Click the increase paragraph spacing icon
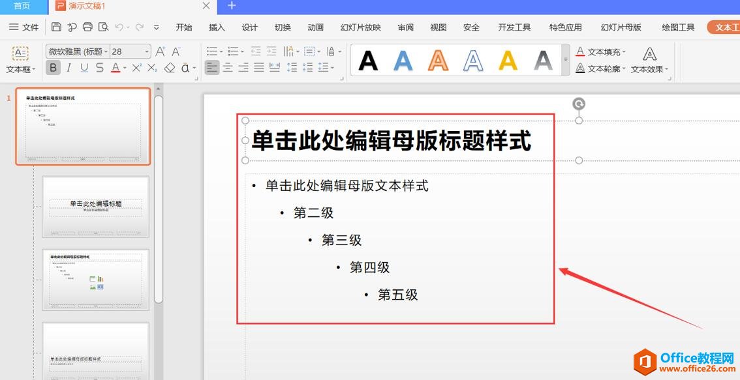Screen dimensions: 740x380 (x=292, y=67)
